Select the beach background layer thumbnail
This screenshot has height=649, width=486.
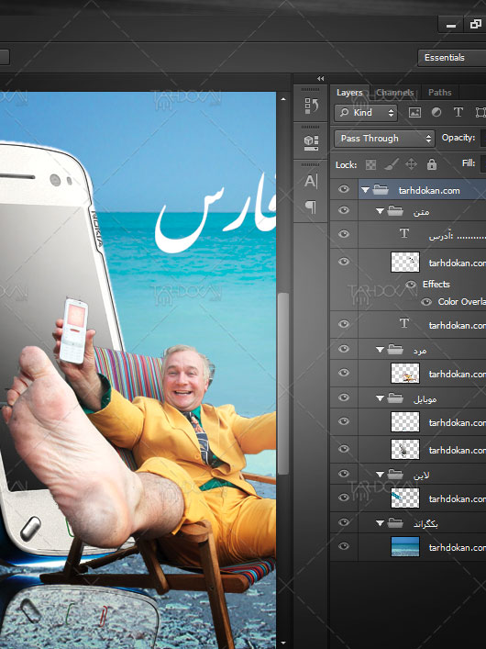[x=405, y=547]
